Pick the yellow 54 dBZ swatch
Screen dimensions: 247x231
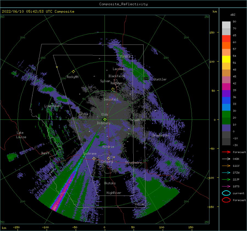226,59
